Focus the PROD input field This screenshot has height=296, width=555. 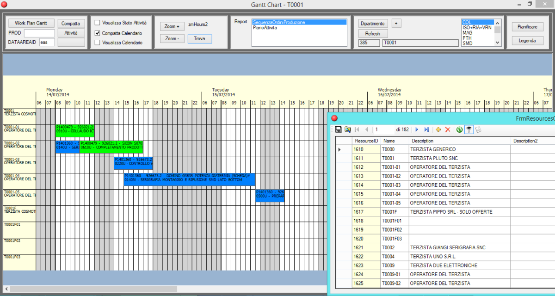pyautogui.click(x=39, y=33)
